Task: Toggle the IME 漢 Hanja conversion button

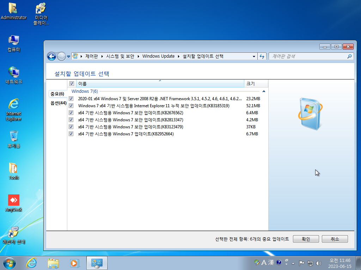Action: [x=271, y=262]
